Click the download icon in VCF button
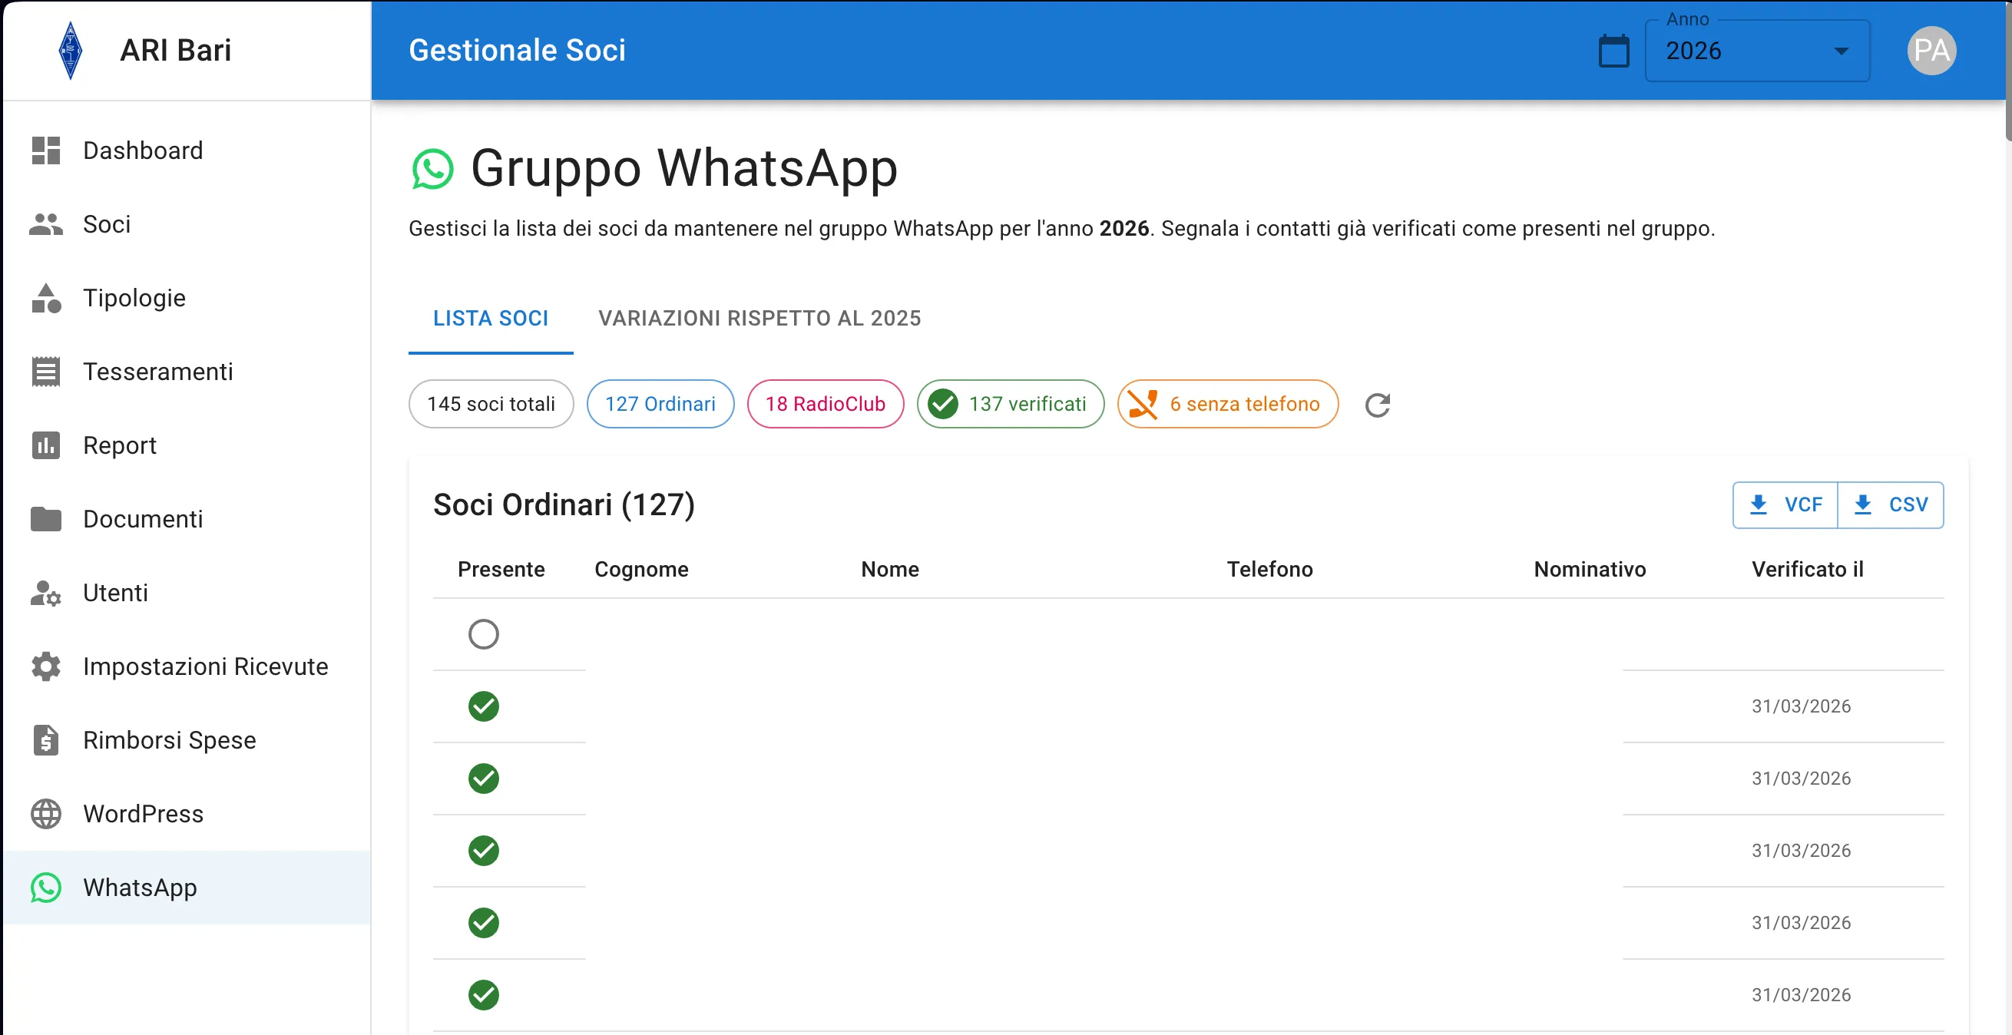Screen dimensions: 2012x1035 (1758, 504)
